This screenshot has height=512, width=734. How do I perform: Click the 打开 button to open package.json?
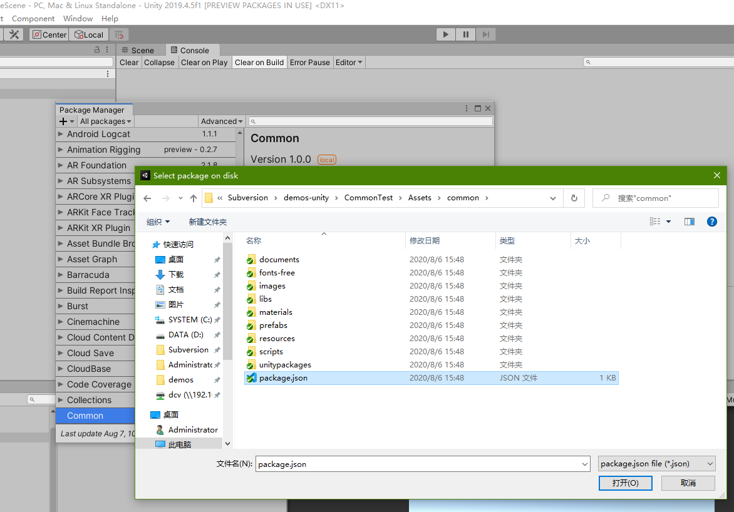coord(625,483)
